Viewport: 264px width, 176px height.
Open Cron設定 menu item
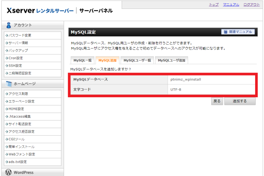(x=33, y=58)
